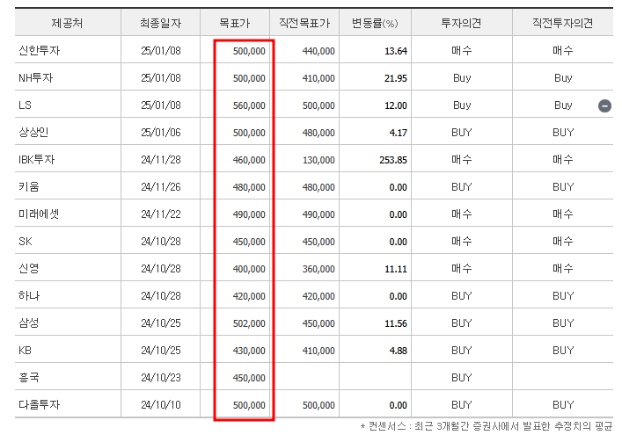Image resolution: width=622 pixels, height=435 pixels.
Task: Select the 투자의견 column header
Action: (461, 23)
